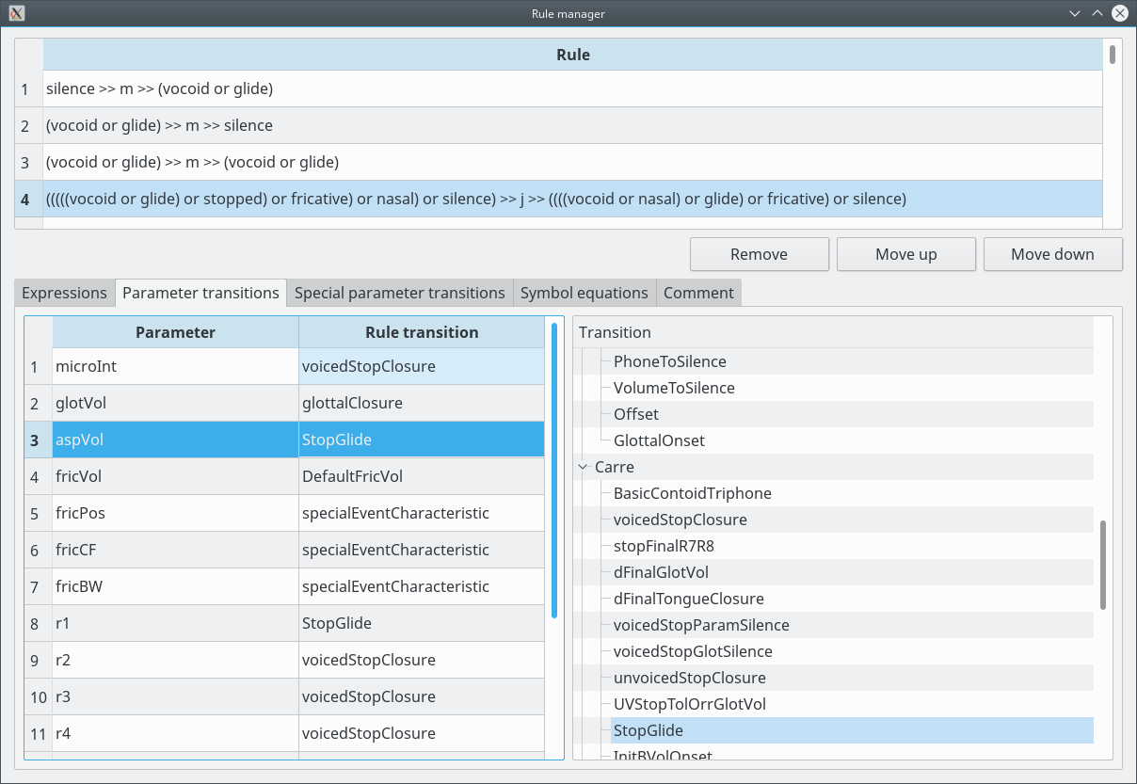Select the r3 parameter cell
Screen dimensions: 1137x784
[x=175, y=696]
